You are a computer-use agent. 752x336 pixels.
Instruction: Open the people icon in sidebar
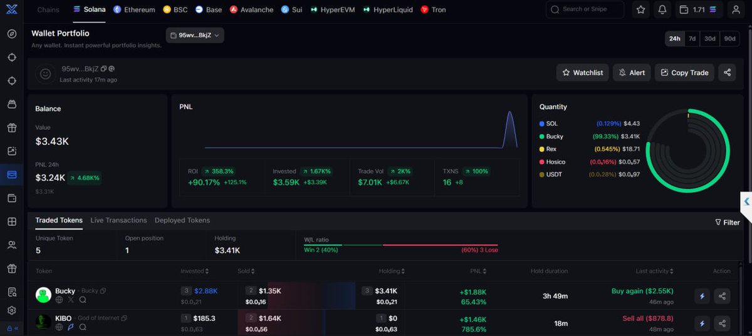(11, 245)
